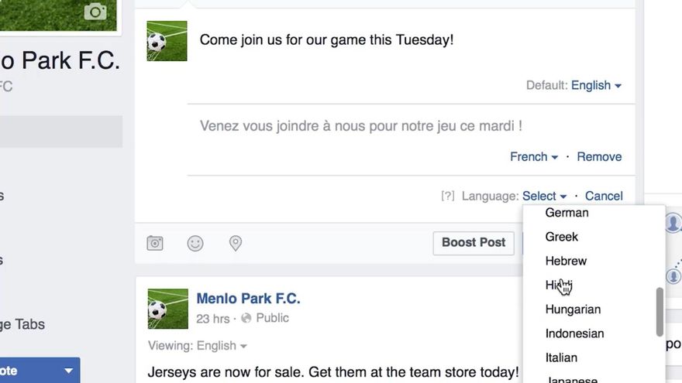The image size is (682, 383).
Task: Click the Boost Post button
Action: click(x=473, y=243)
